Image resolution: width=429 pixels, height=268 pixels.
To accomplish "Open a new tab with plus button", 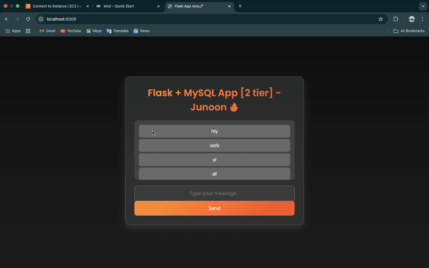I will tap(240, 6).
